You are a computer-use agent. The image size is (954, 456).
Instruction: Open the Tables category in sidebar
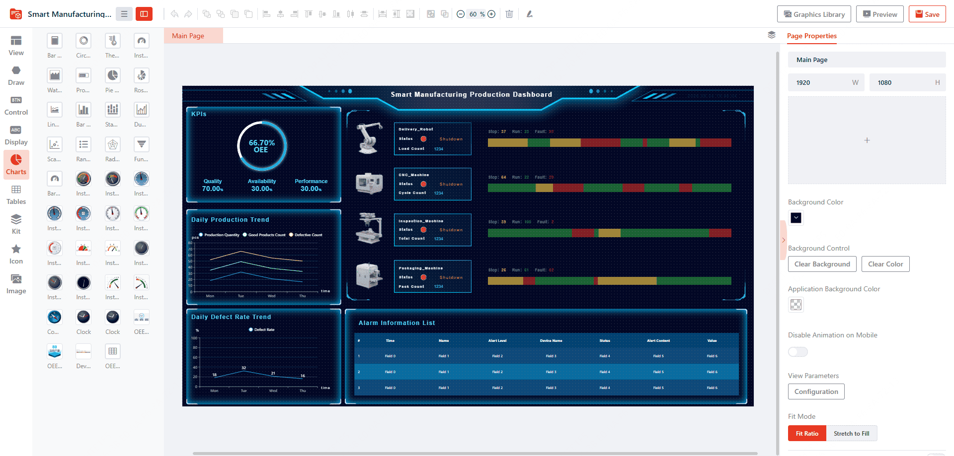pyautogui.click(x=16, y=195)
